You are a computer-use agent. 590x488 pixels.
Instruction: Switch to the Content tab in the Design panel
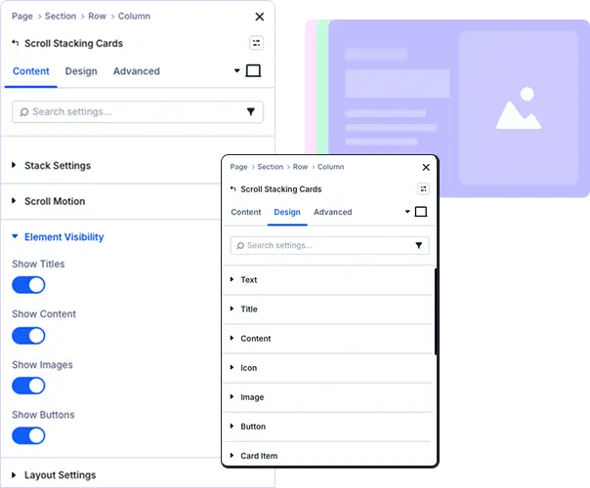point(245,212)
